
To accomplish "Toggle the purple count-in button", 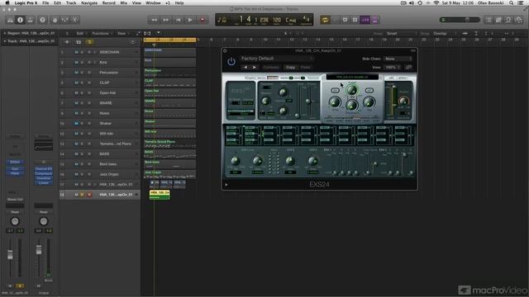I will (365, 20).
